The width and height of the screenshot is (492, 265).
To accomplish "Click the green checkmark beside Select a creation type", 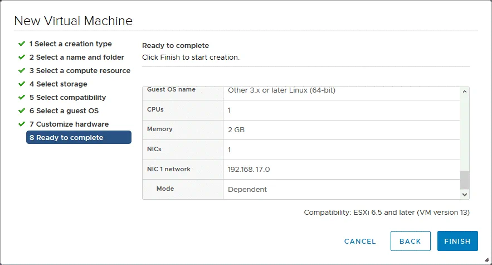I will coord(22,44).
